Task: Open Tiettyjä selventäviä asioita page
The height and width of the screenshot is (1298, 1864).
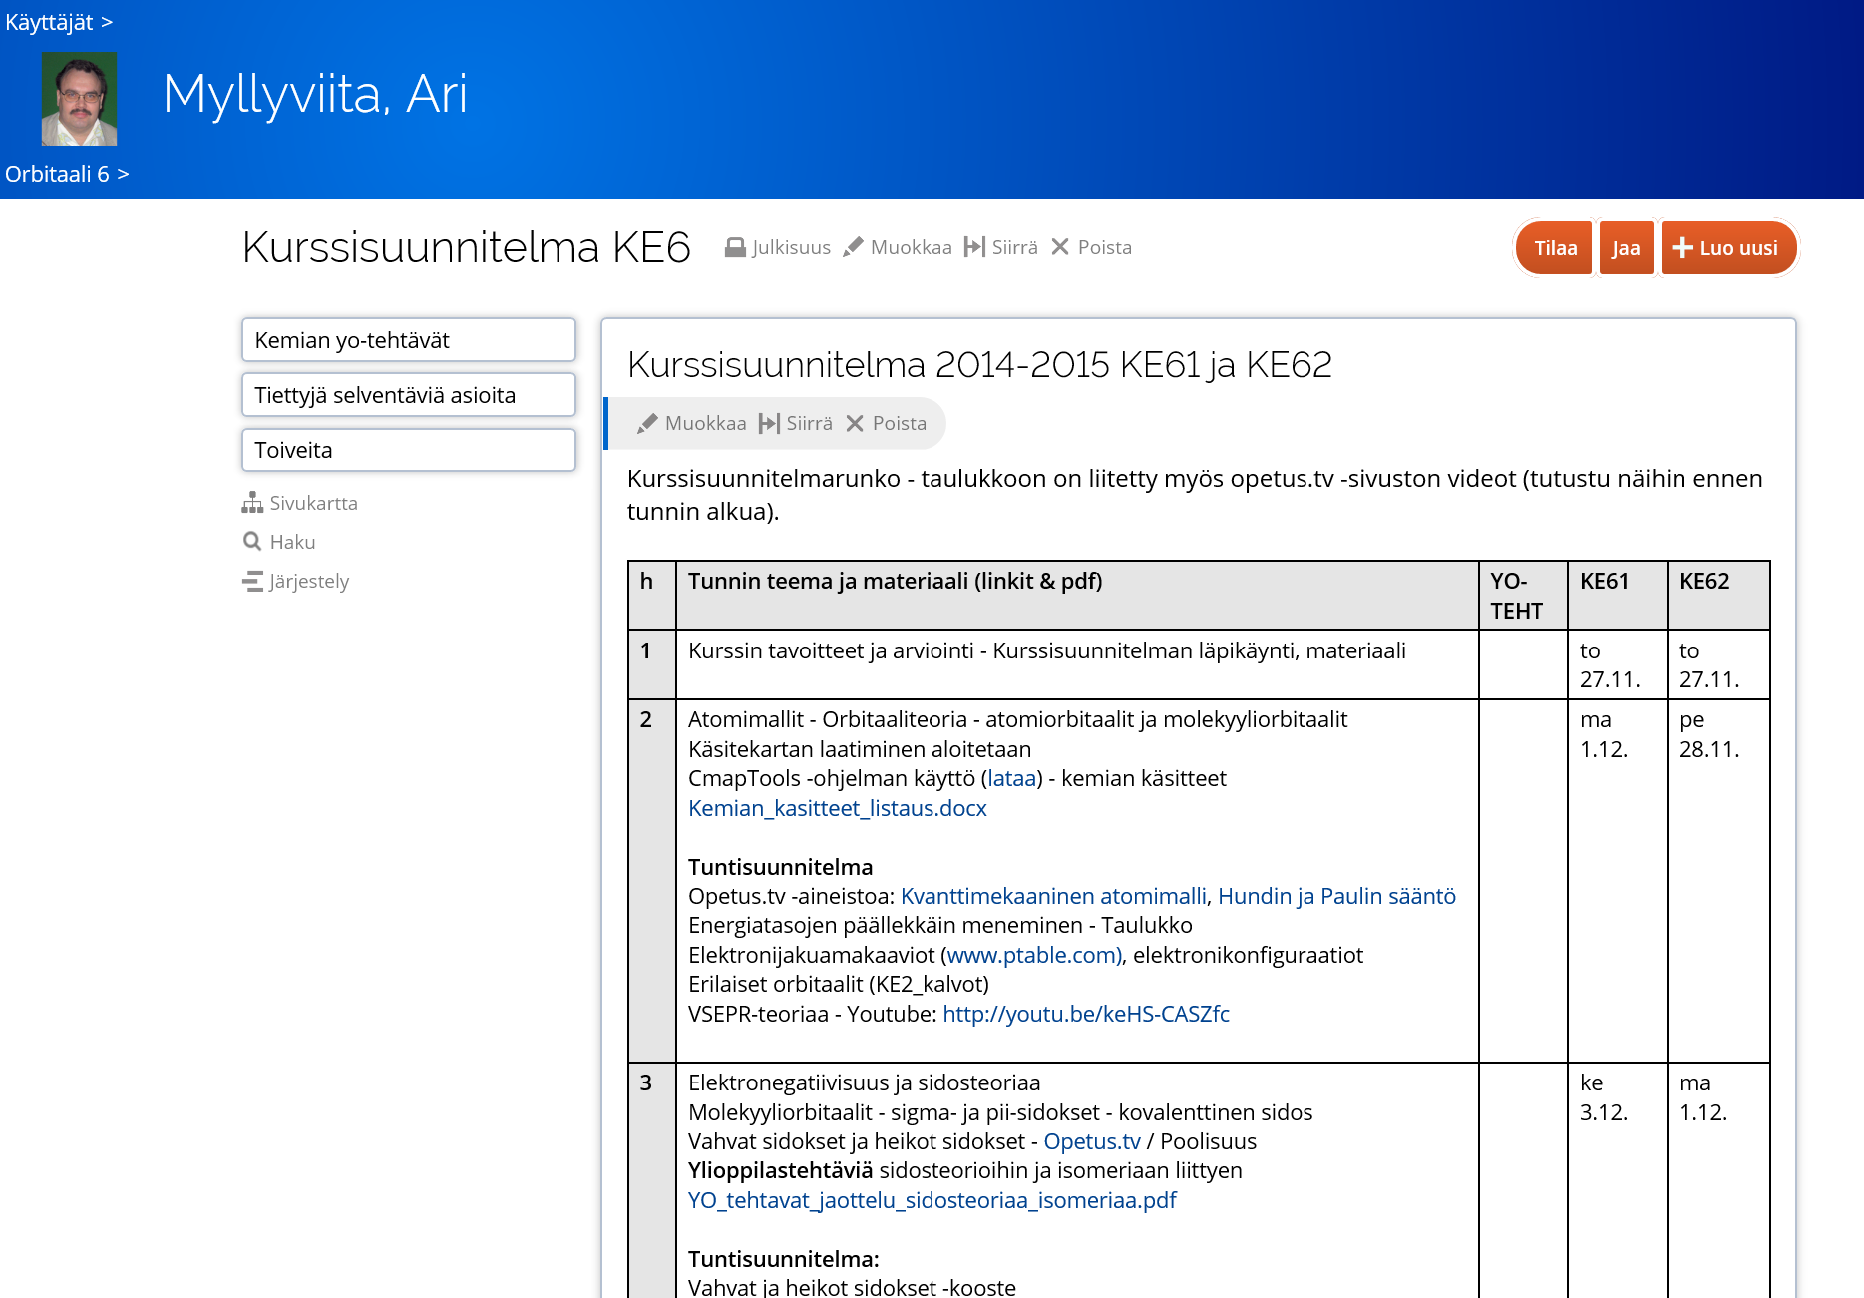Action: (x=409, y=395)
